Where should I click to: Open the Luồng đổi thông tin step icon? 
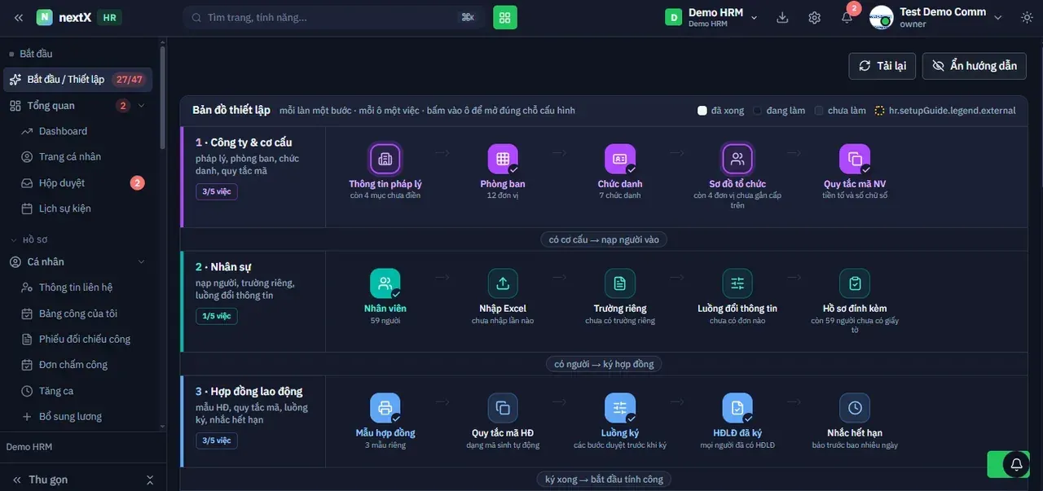point(737,283)
